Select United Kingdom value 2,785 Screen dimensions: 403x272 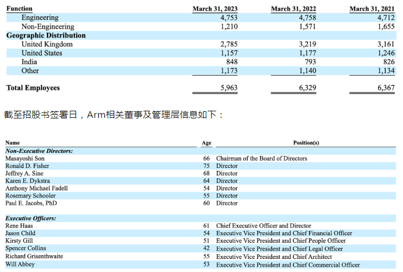point(229,44)
